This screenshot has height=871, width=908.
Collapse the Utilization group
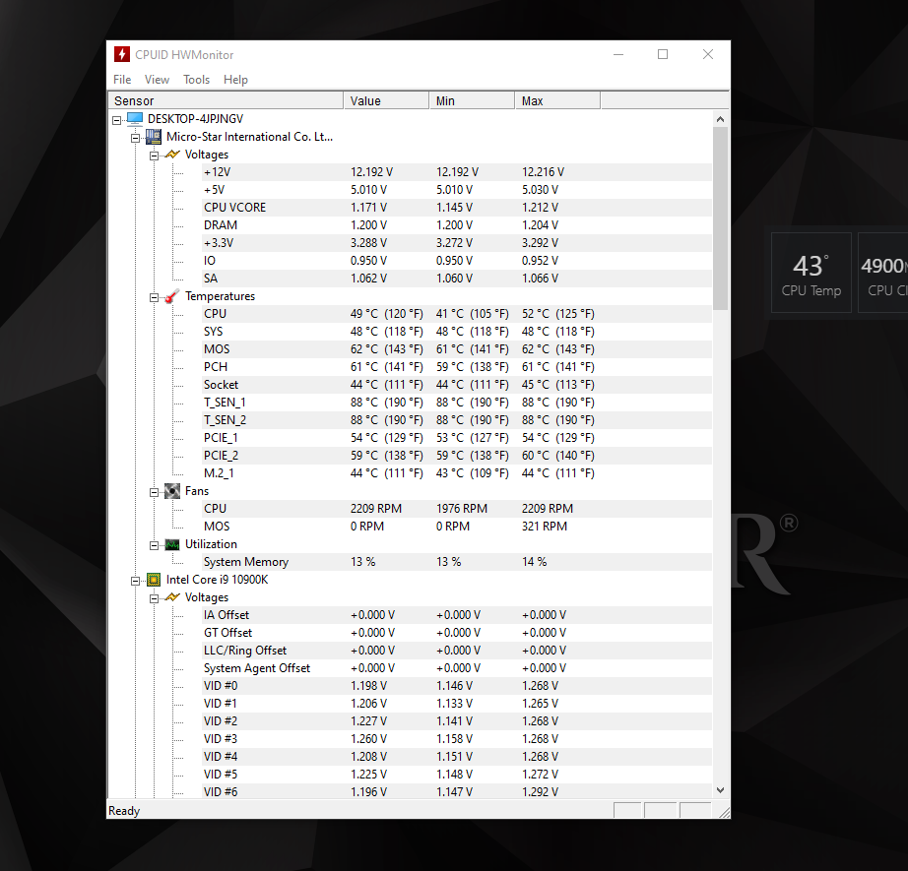pos(154,546)
